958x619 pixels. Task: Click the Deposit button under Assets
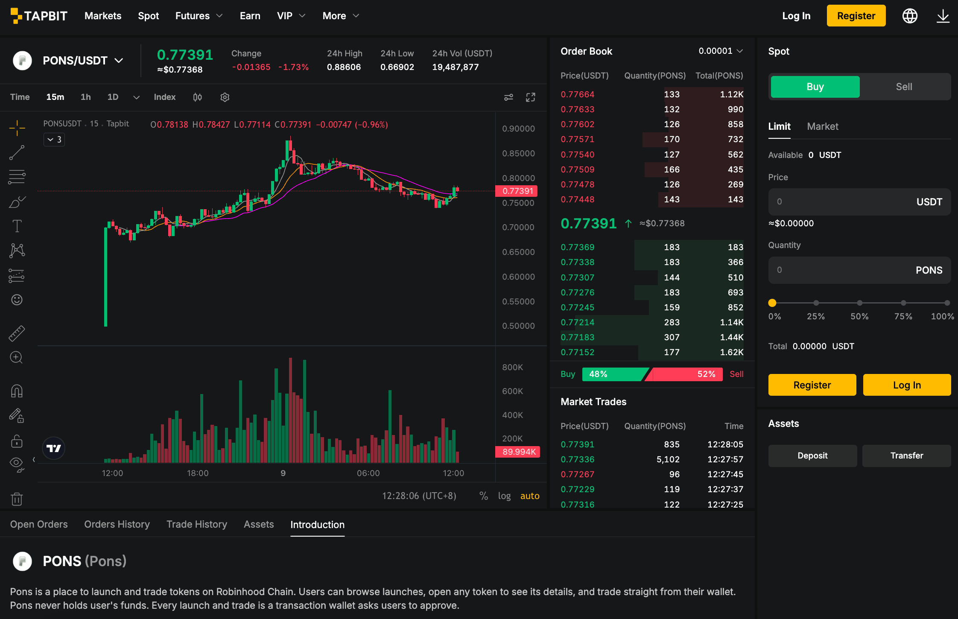812,455
